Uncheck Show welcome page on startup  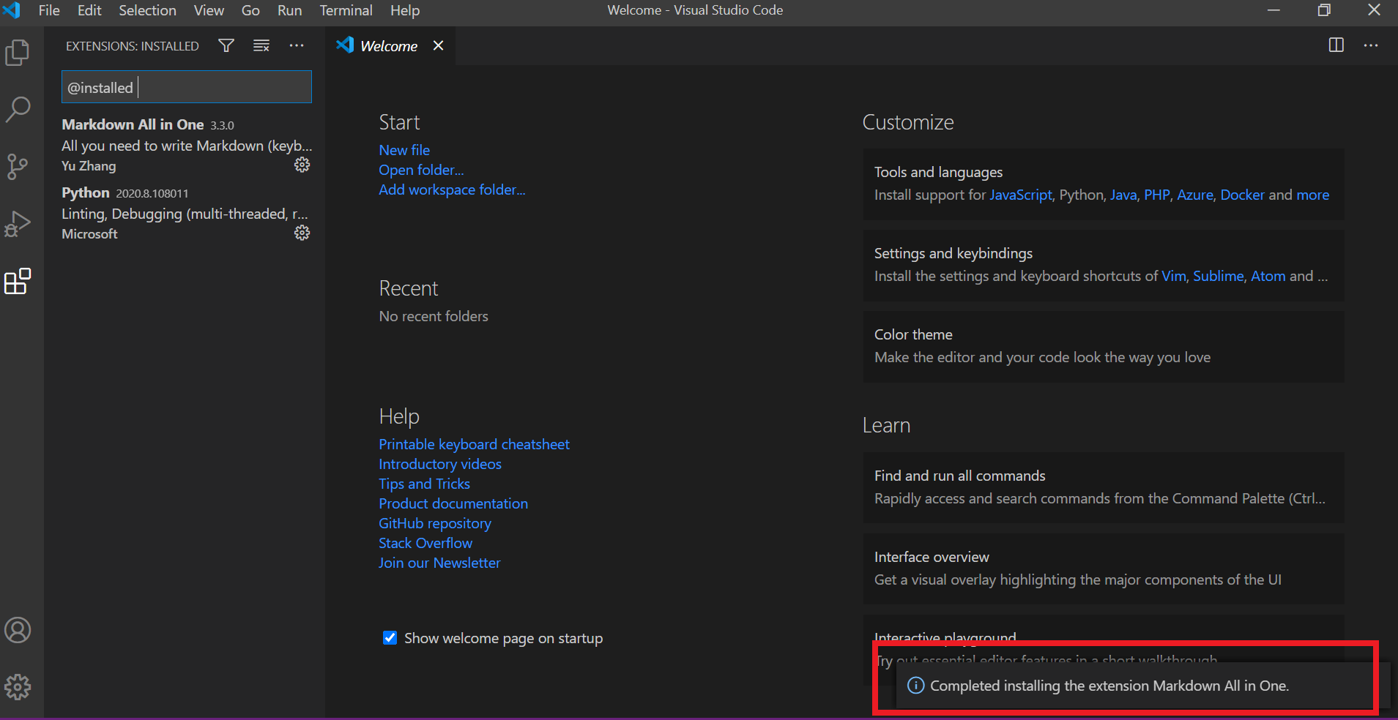(390, 638)
